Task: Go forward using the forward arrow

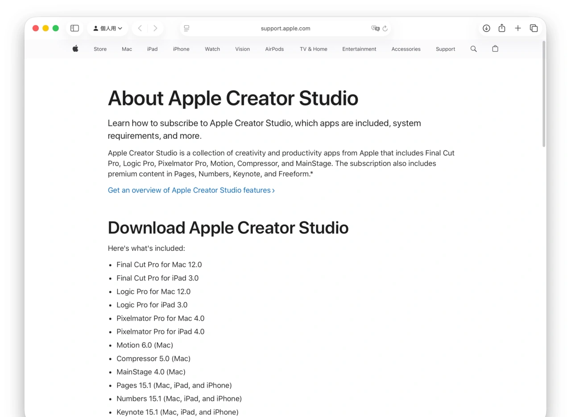Action: [x=155, y=28]
